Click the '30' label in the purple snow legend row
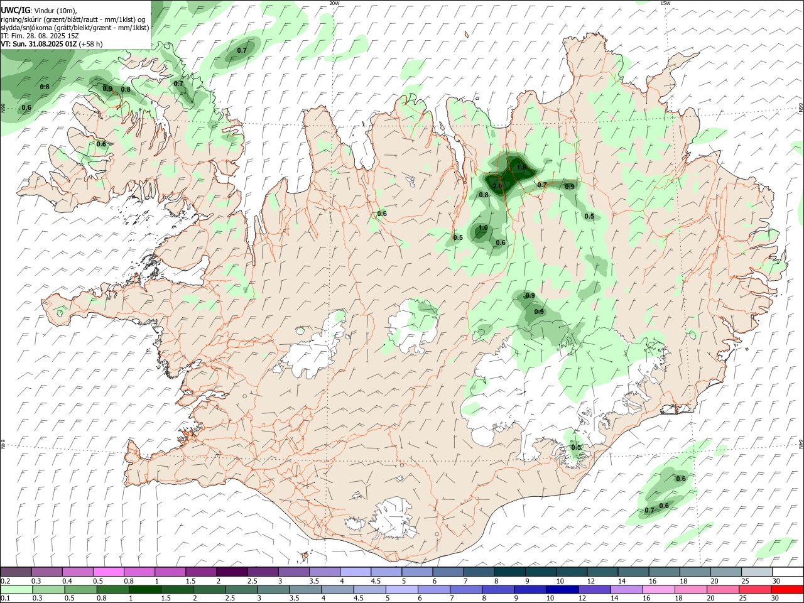Image resolution: width=804 pixels, height=603 pixels. click(x=776, y=581)
